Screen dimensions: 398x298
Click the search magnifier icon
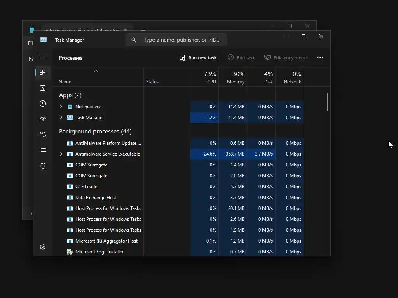coord(134,40)
